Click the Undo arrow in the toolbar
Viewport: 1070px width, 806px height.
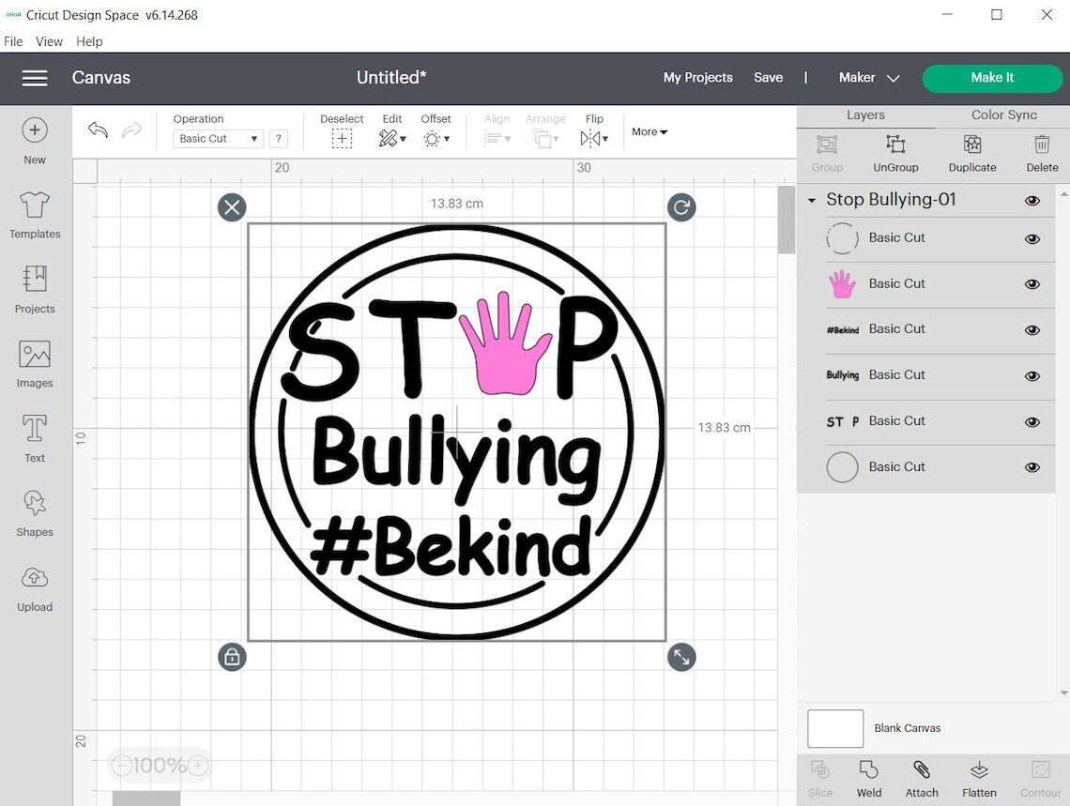click(97, 129)
